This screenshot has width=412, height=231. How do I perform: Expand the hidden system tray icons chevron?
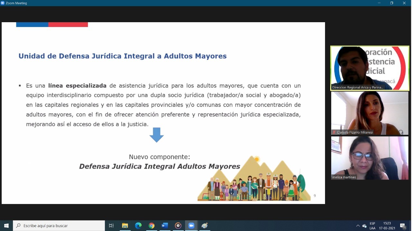(358, 226)
